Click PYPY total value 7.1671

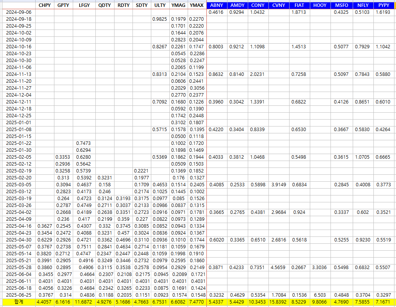384,302
